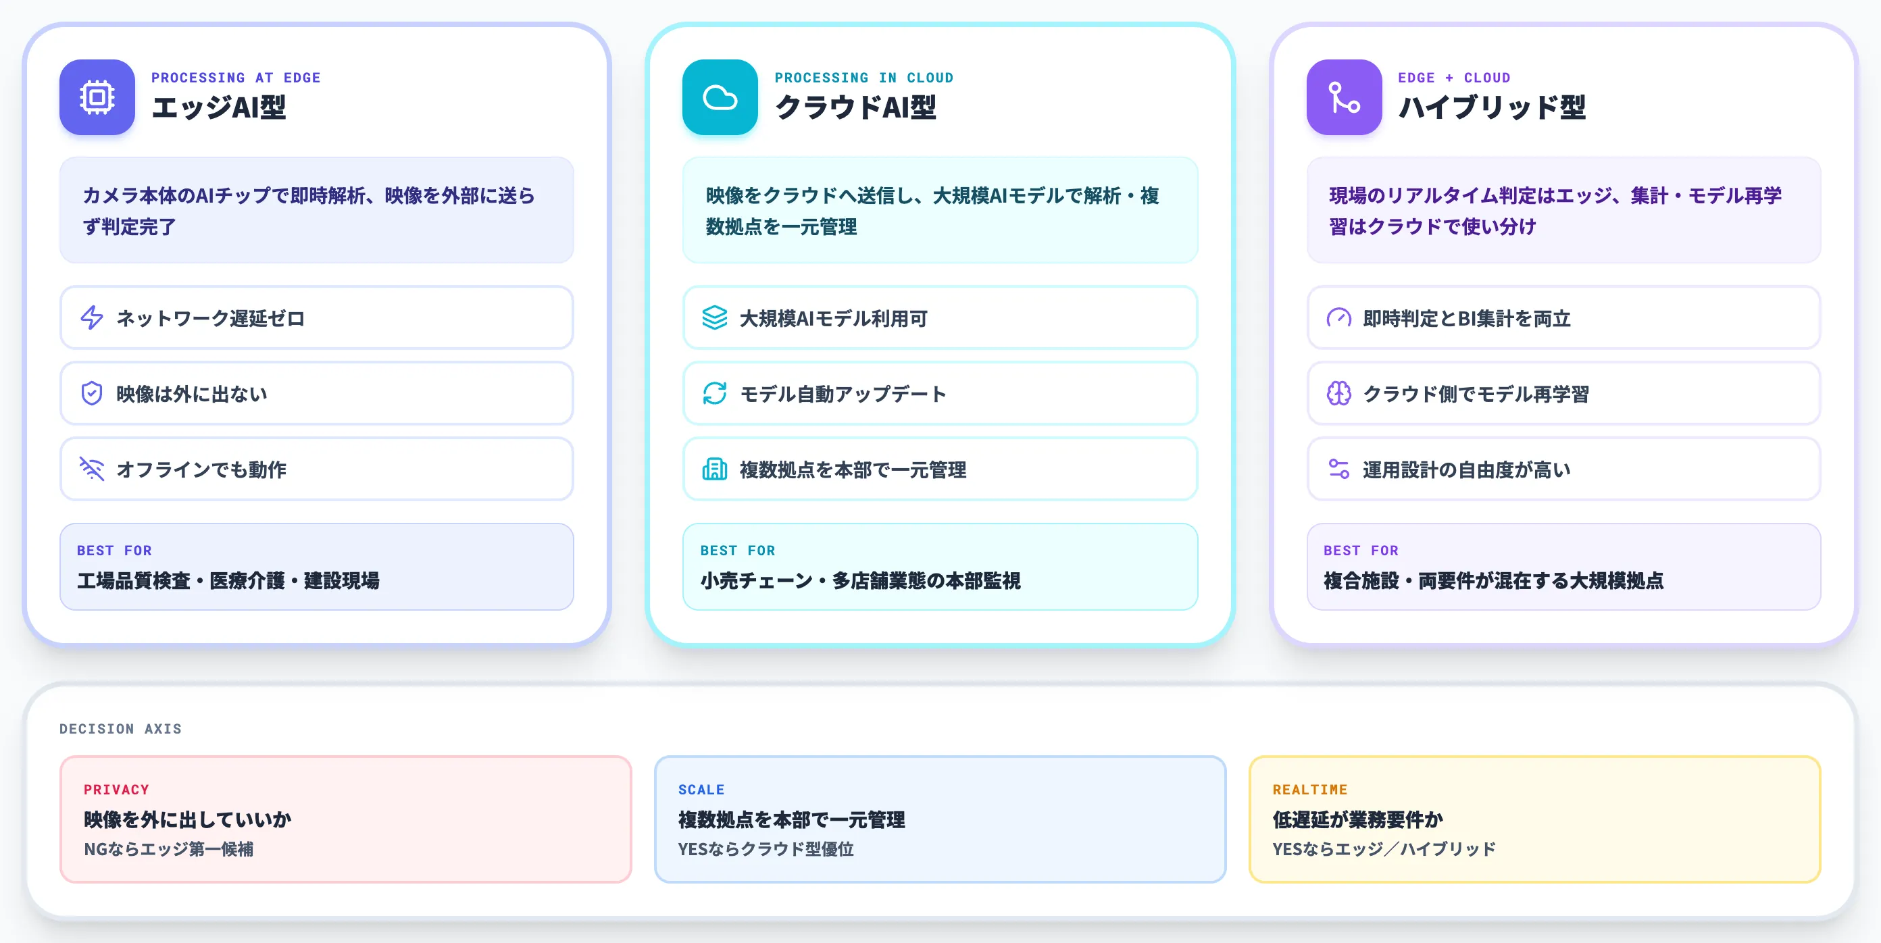The image size is (1881, 943).
Task: Click 複合施設・両要件が混在する大規模拠点 best-for box
Action: click(1563, 566)
